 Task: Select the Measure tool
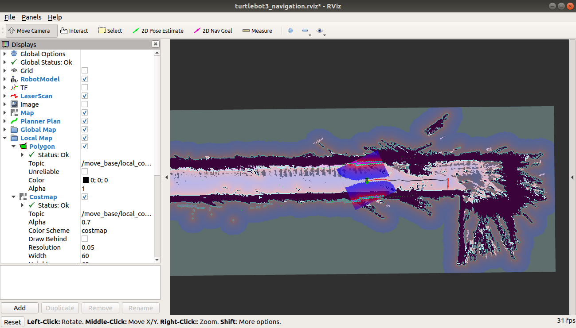257,31
